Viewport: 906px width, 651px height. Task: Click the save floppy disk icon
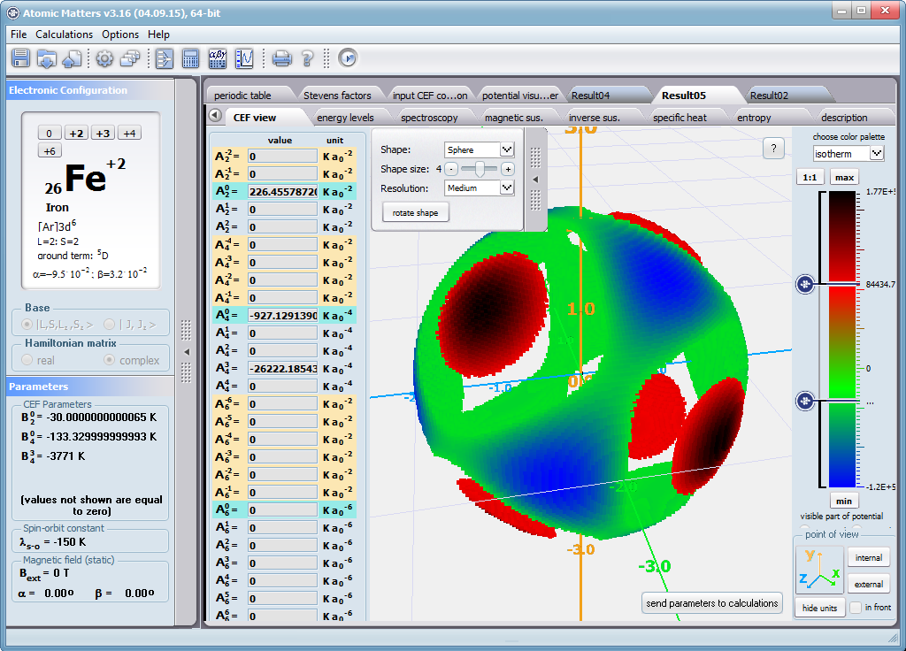(21, 58)
